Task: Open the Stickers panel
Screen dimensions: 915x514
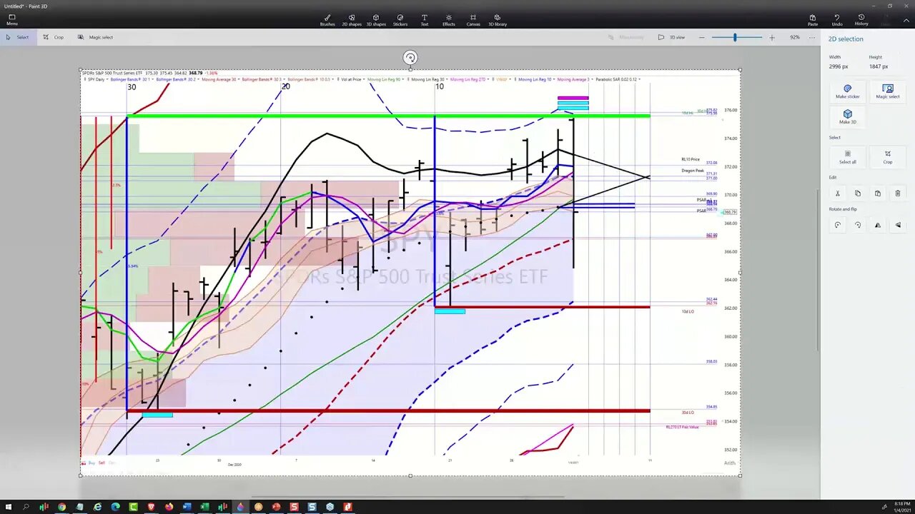Action: coord(400,20)
